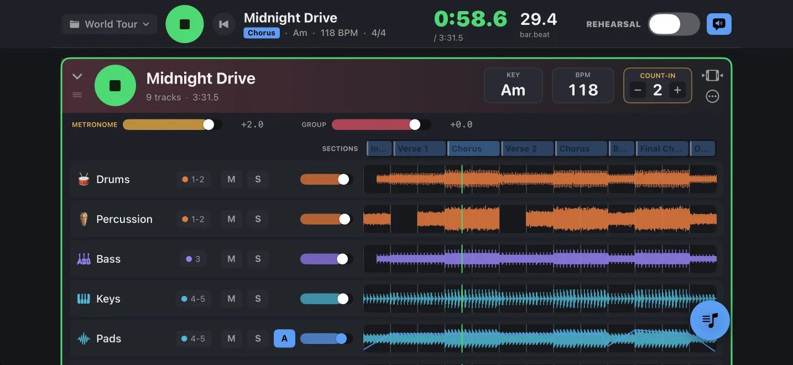The width and height of the screenshot is (793, 365).
Task: Mute the Bass track
Action: [x=231, y=259]
